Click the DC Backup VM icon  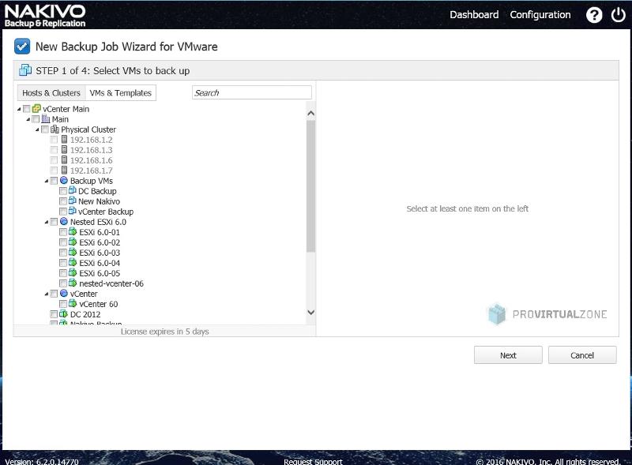click(73, 190)
